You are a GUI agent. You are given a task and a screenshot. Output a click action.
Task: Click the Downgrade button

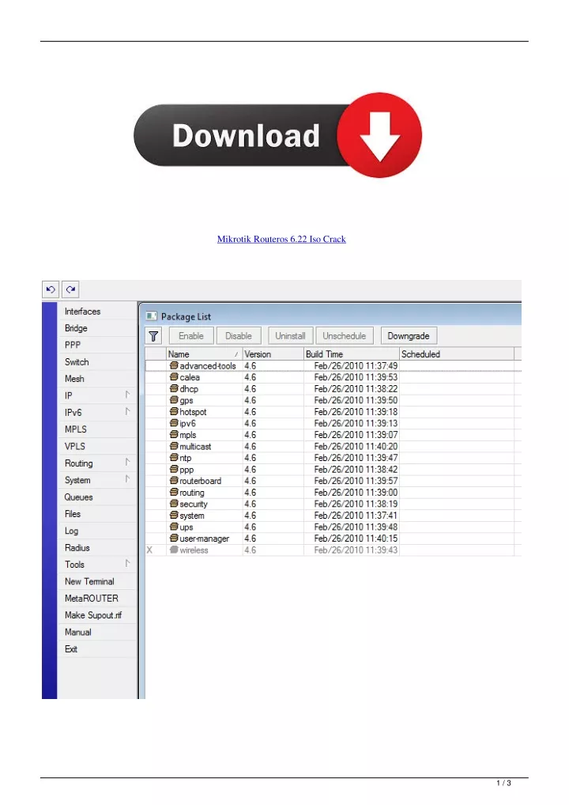tap(409, 336)
